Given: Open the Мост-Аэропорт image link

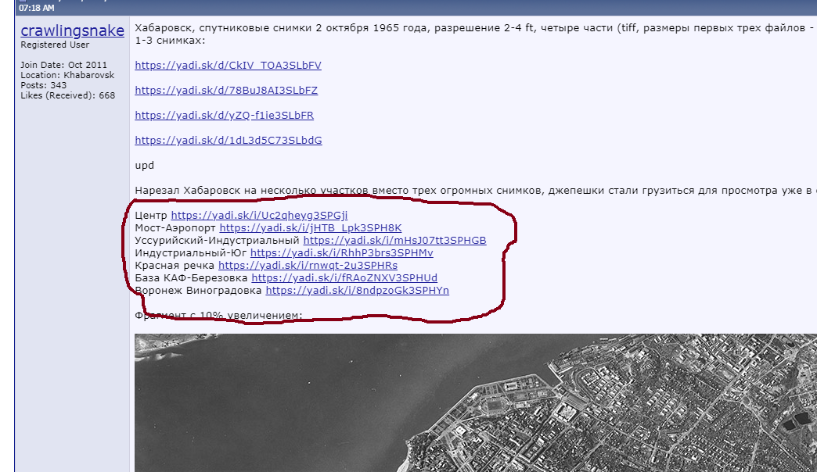Looking at the screenshot, I should point(310,228).
